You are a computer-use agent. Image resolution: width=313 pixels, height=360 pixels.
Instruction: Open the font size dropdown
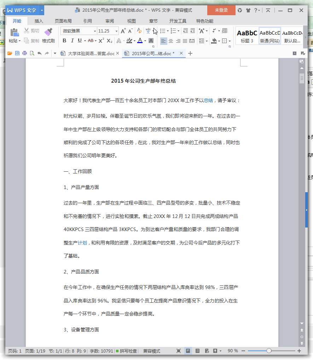click(x=116, y=31)
